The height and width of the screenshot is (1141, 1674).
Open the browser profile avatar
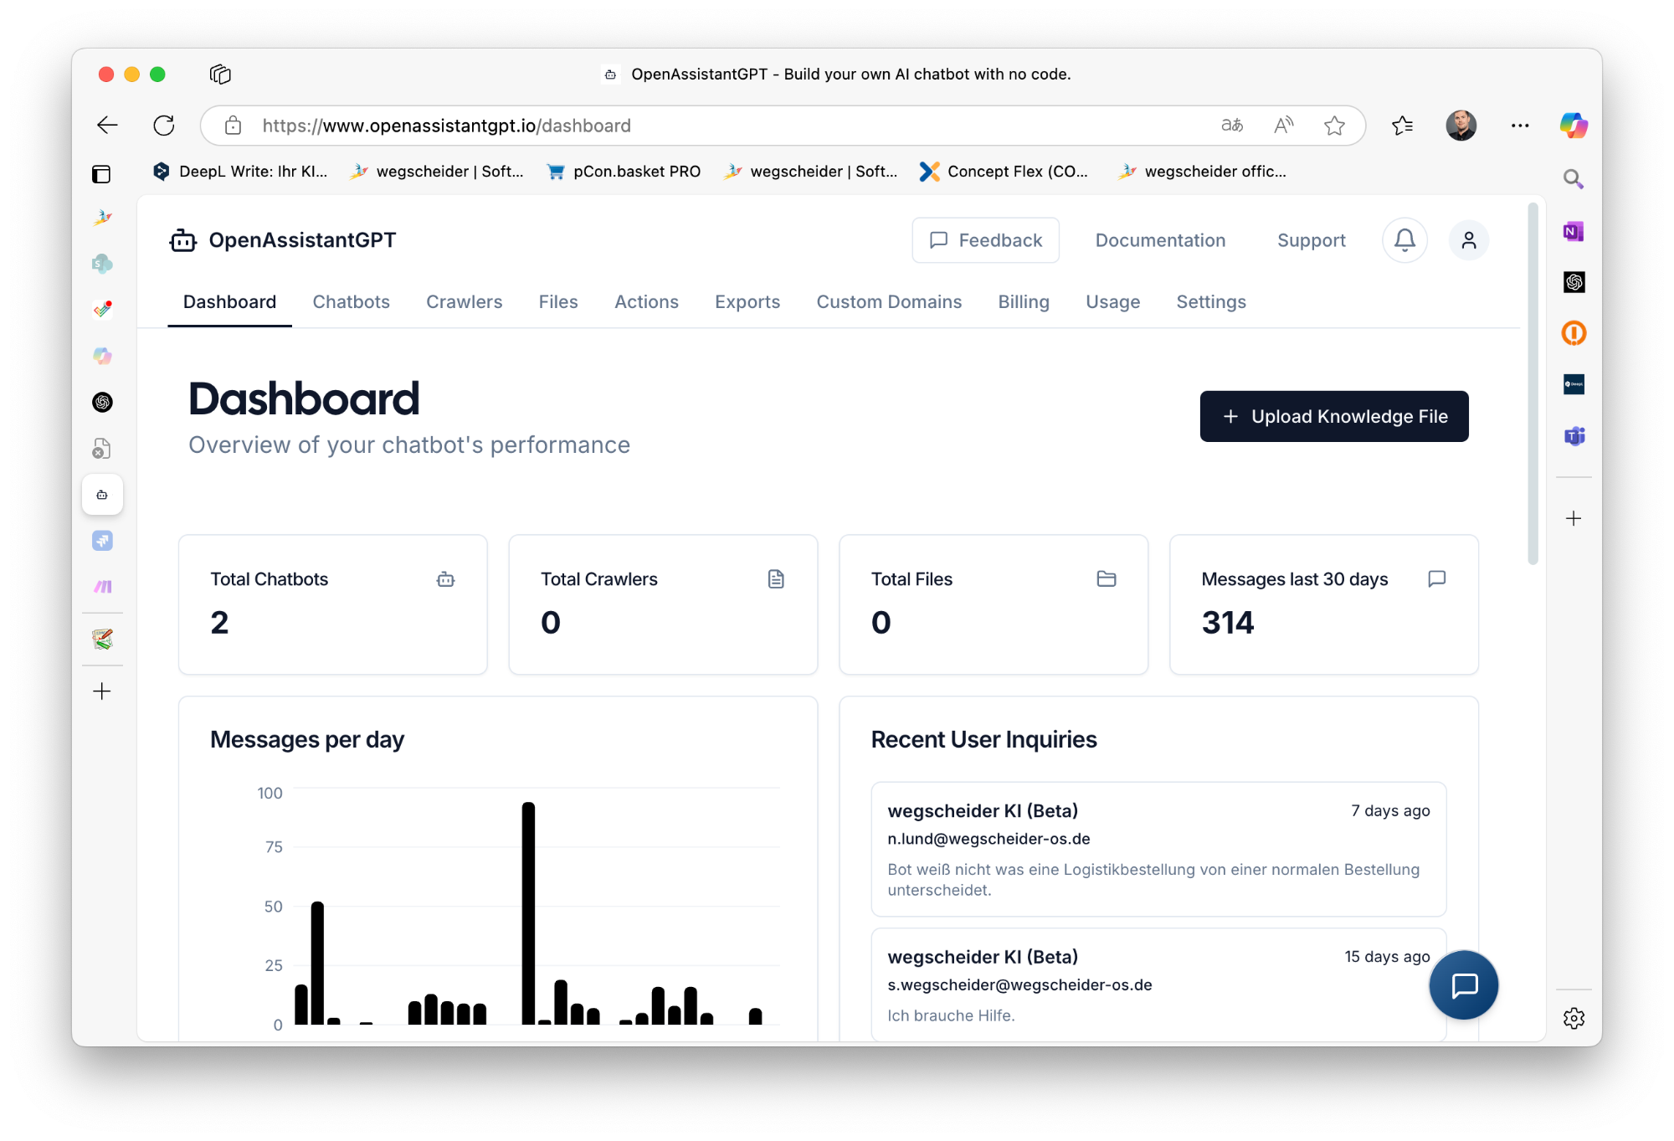click(1461, 126)
